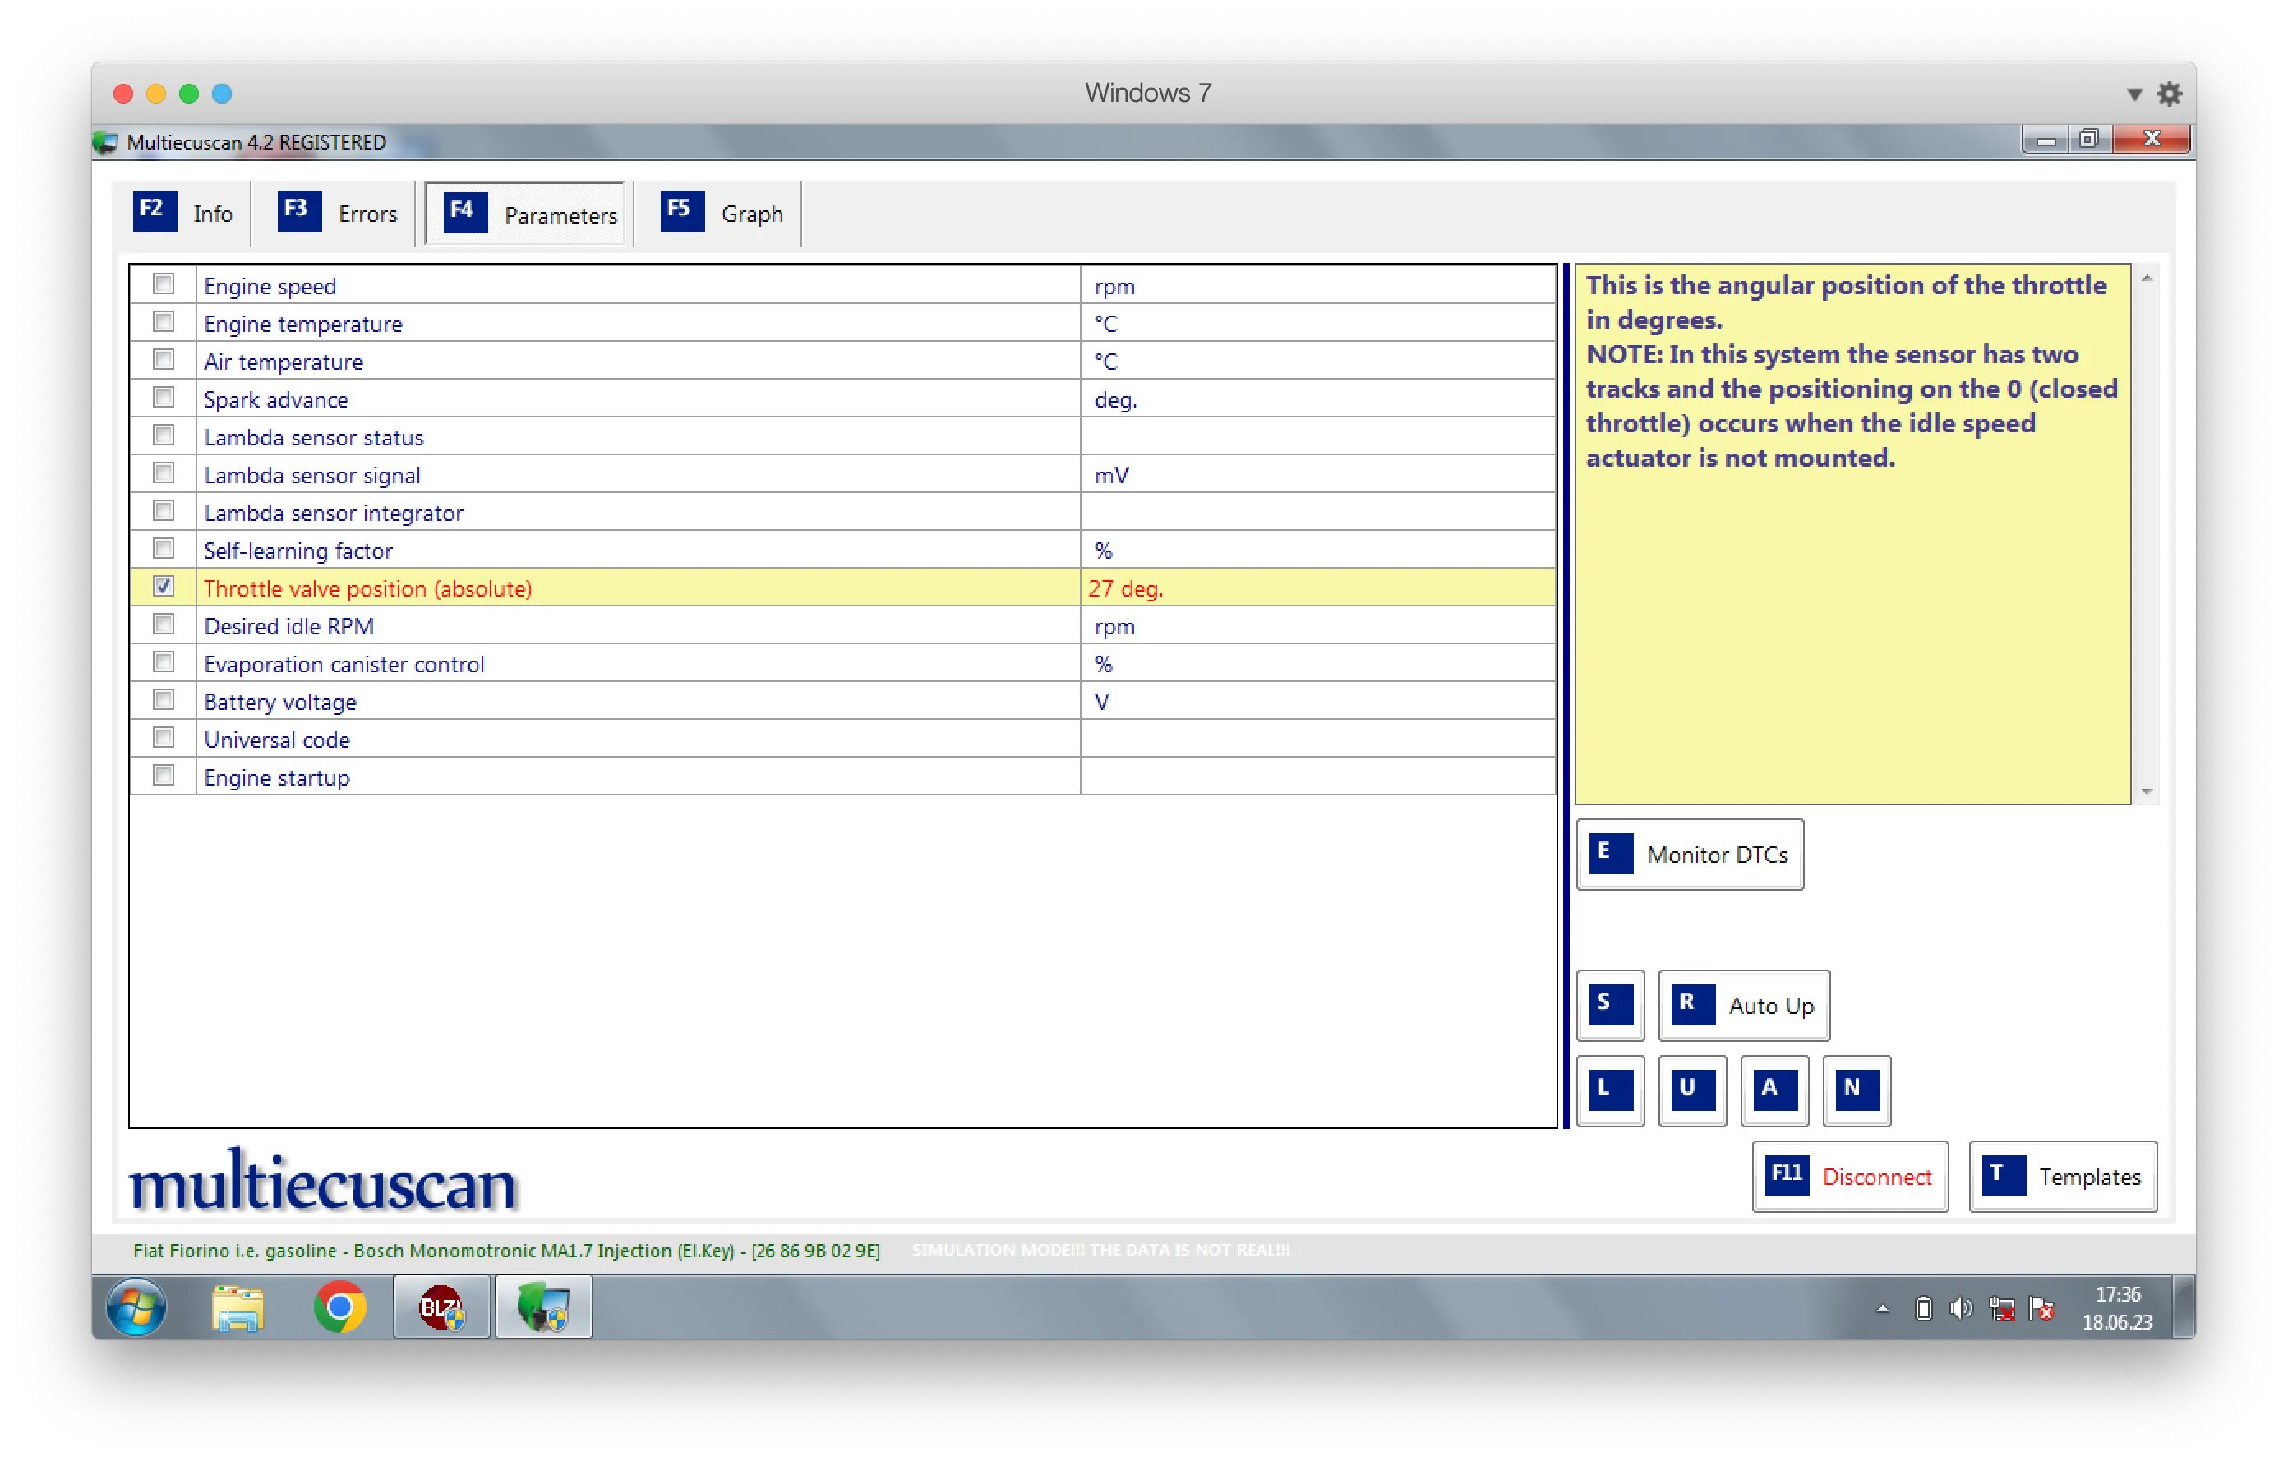Select Lambda sensor status checkbox
The height and width of the screenshot is (1461, 2288).
coord(164,435)
